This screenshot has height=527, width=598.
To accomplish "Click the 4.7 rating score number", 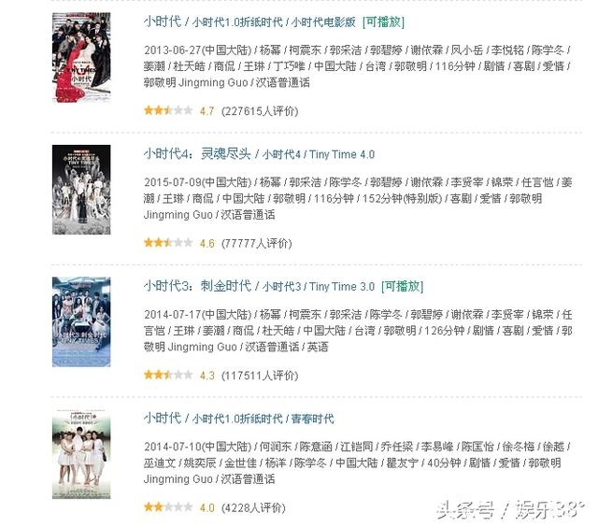I will 207,111.
